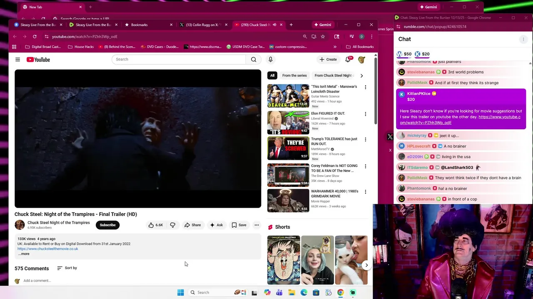Click the Add a comment field
This screenshot has height=299, width=533.
(142, 281)
